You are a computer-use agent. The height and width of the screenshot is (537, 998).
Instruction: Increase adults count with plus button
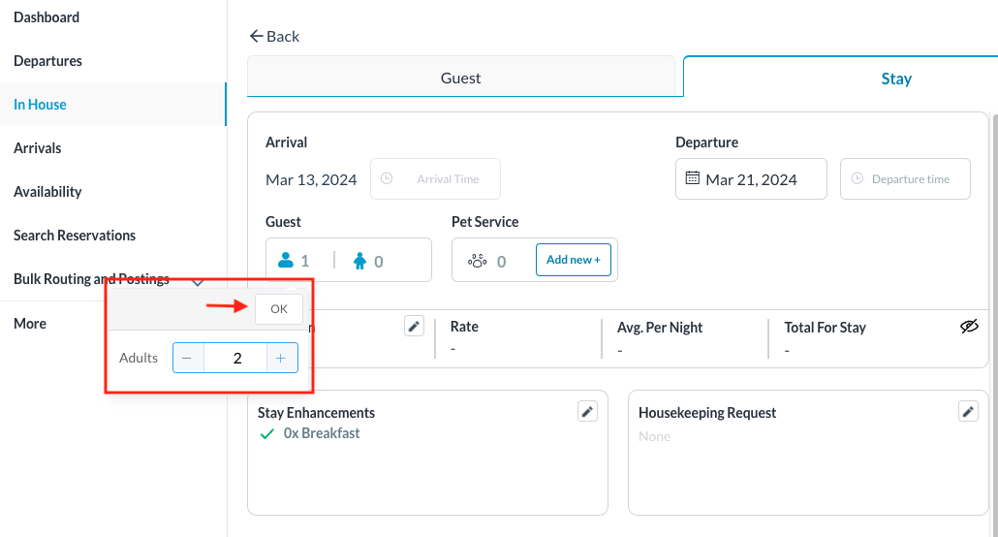coord(281,359)
